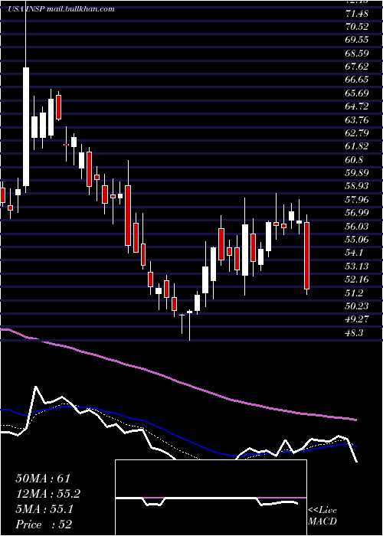This screenshot has height=536, width=383.
Task: Select the 69.55 price level label
Action: click(x=358, y=40)
